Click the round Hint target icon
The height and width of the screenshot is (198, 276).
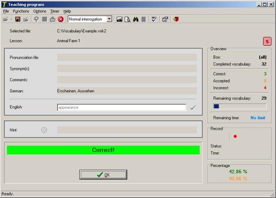[x=44, y=130]
